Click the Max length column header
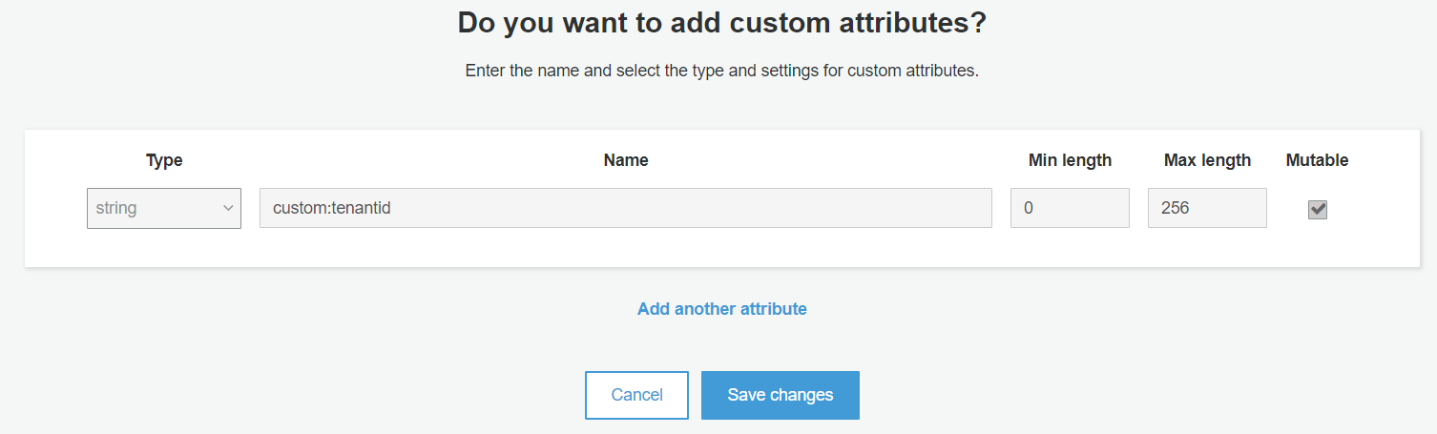The height and width of the screenshot is (434, 1437). click(1207, 160)
